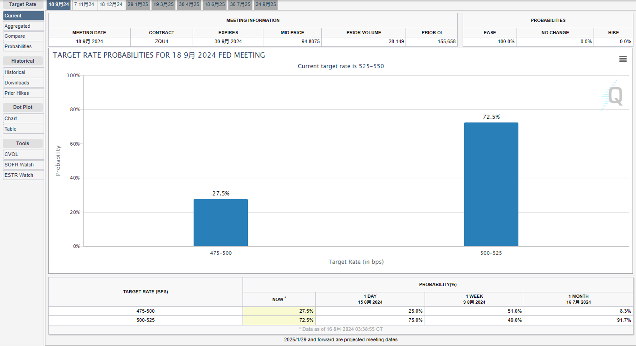
Task: Click the chart title for 18 9月 2024 meeting
Action: coord(159,55)
